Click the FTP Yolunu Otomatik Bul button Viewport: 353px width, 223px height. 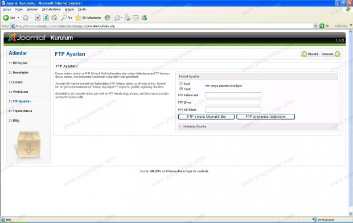coord(206,117)
